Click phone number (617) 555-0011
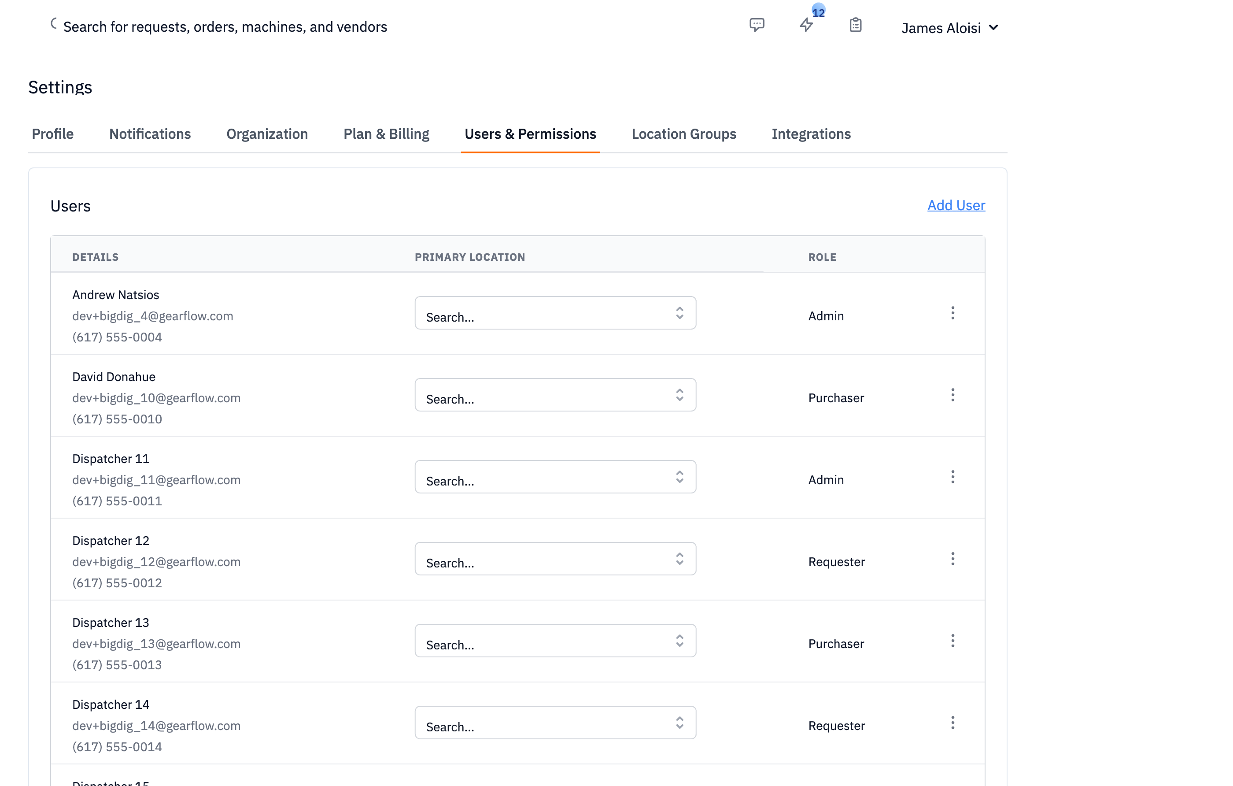 coord(117,501)
